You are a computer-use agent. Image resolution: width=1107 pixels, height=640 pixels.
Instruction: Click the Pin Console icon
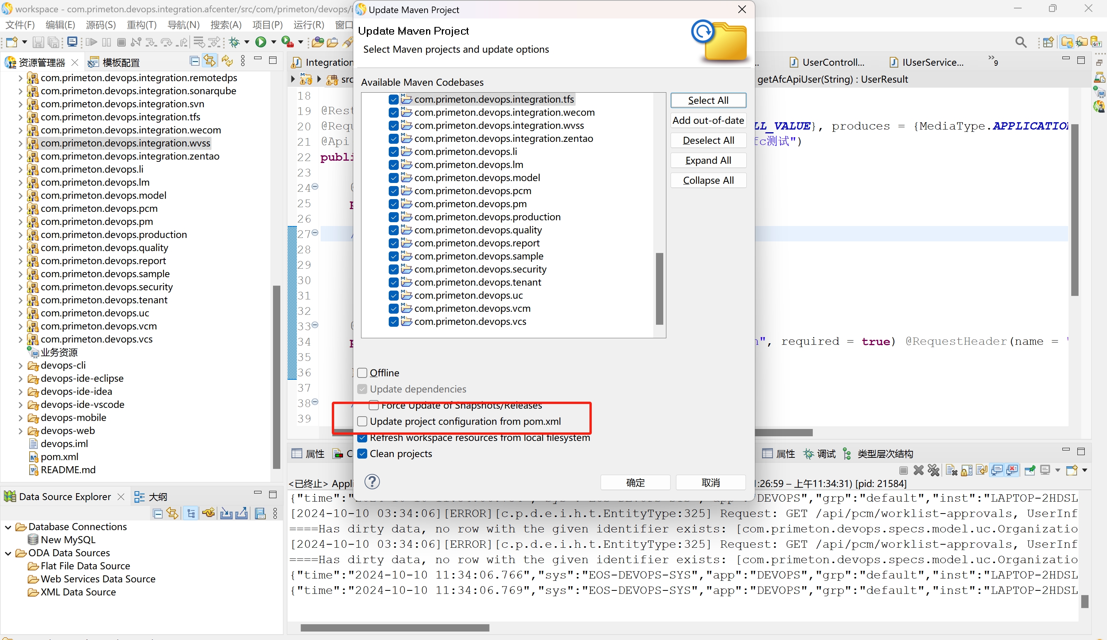tap(1029, 470)
